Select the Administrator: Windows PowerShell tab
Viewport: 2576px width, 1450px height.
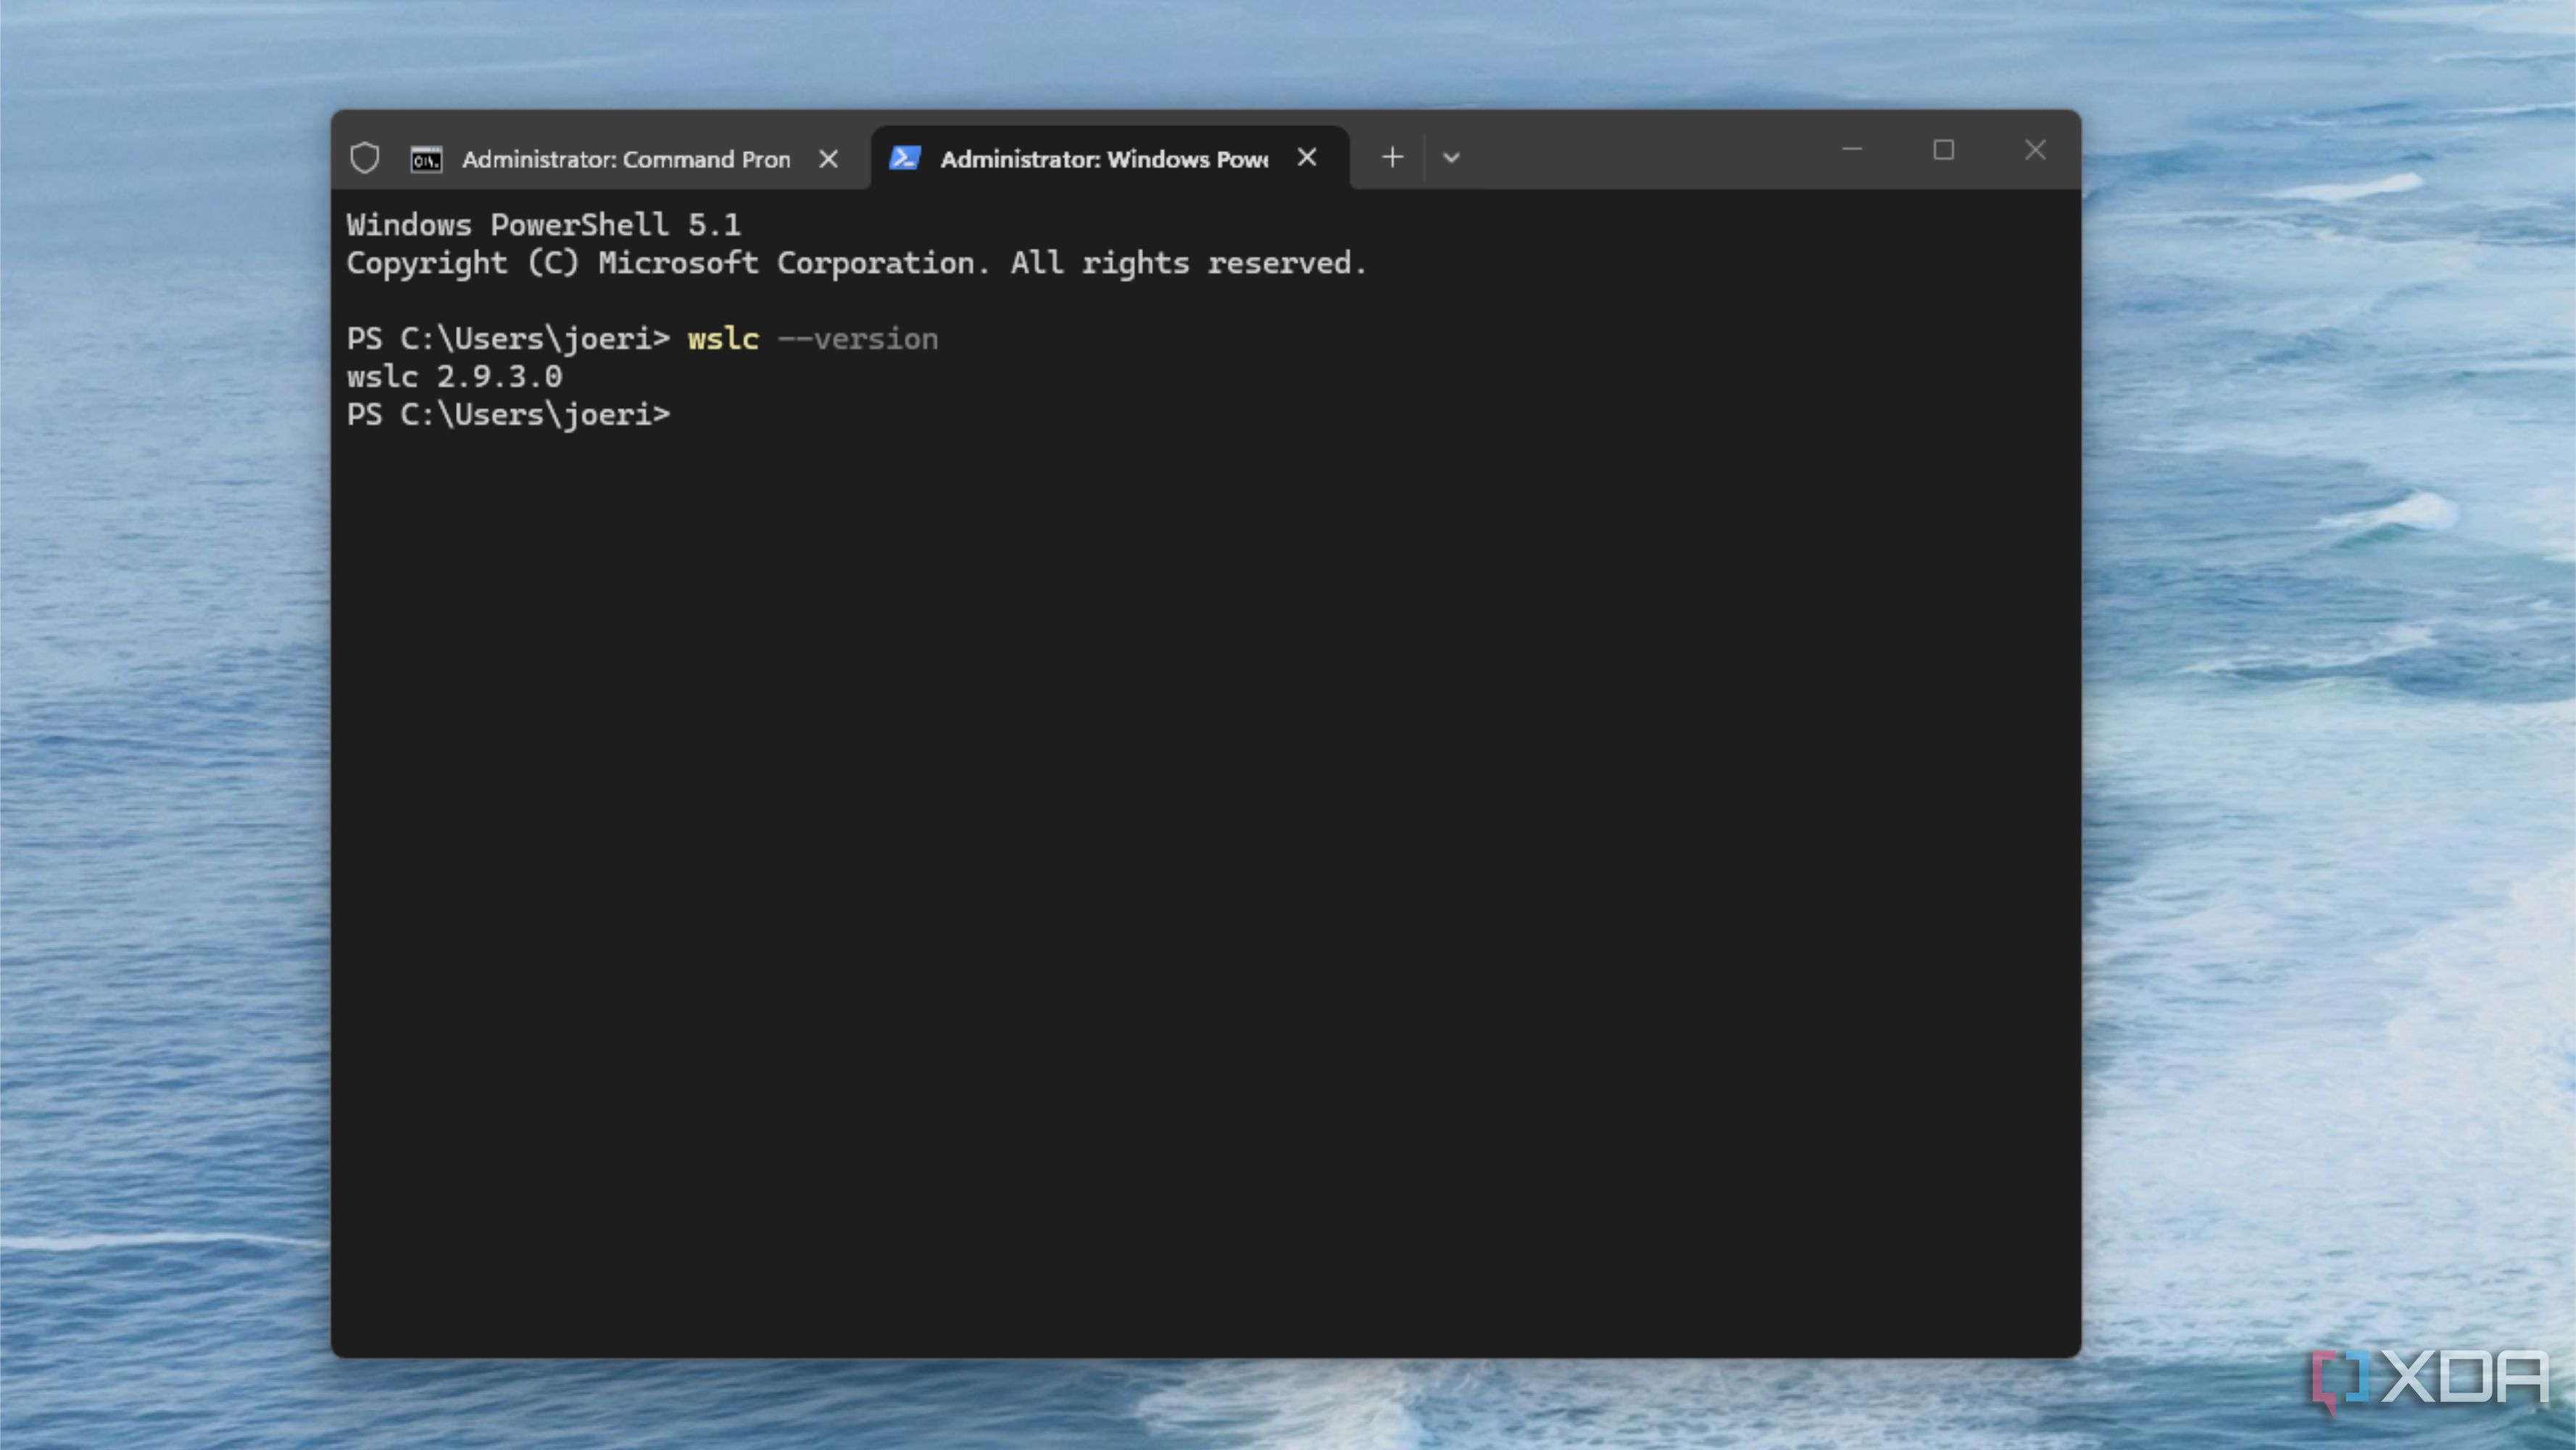click(x=1110, y=158)
